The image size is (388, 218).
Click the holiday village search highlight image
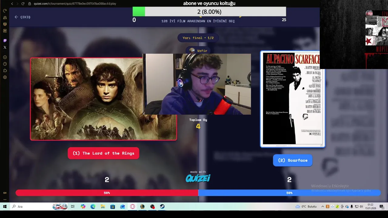click(60, 206)
